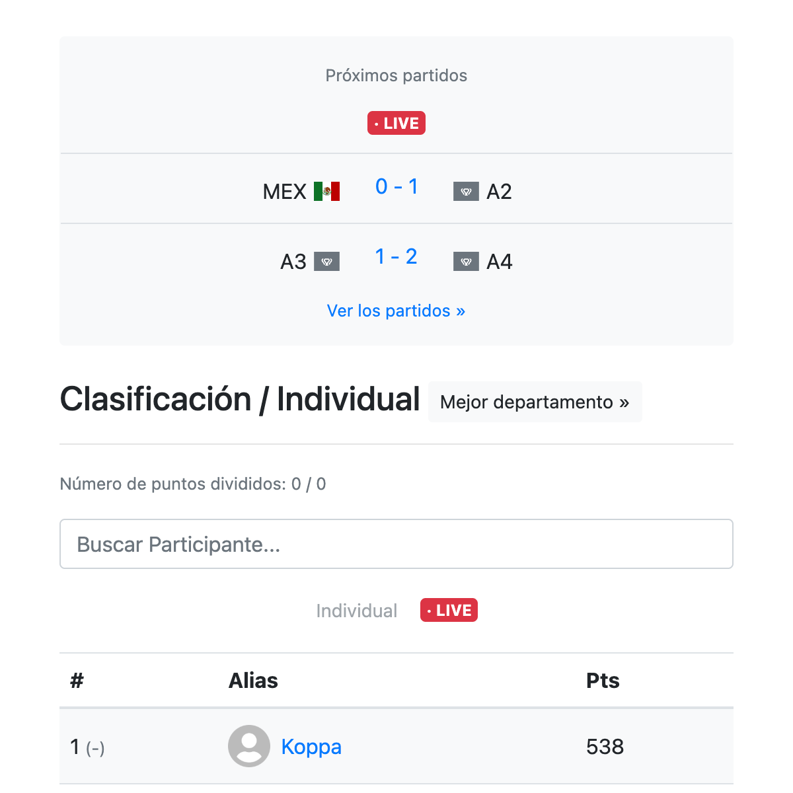Click Koppa's row in the ranking table

pyautogui.click(x=396, y=746)
